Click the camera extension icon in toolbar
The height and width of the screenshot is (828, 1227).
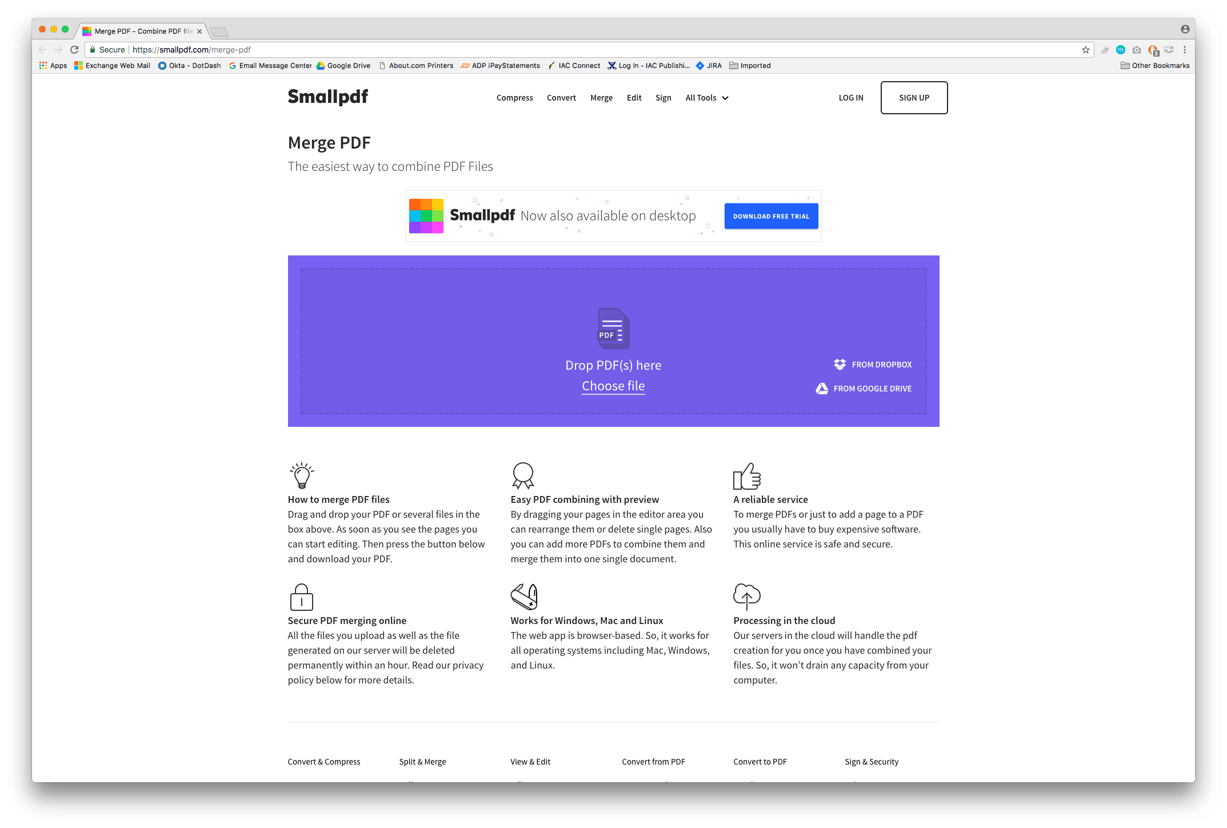[x=1137, y=50]
